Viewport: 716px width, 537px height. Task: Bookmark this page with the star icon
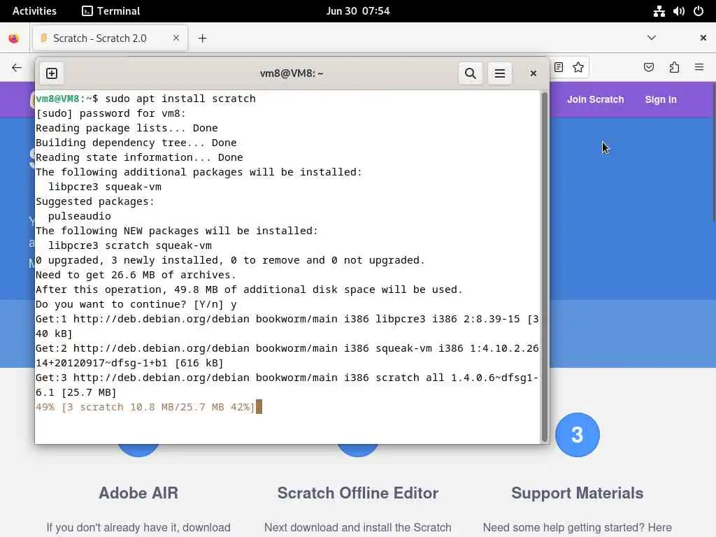click(x=578, y=68)
